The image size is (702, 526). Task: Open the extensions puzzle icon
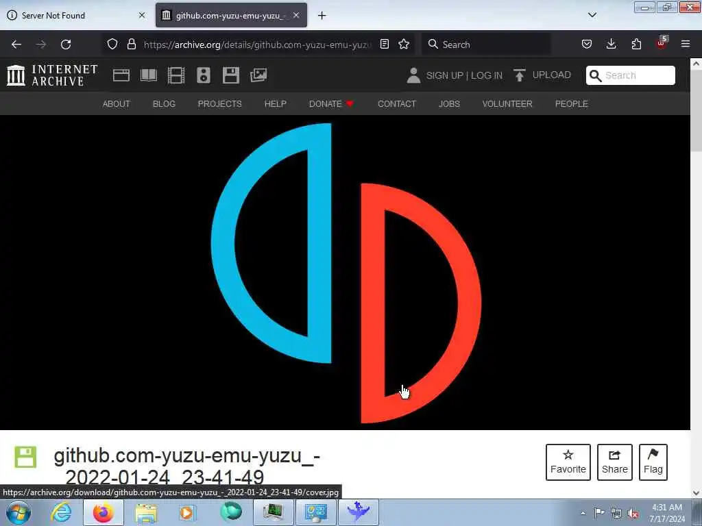coord(636,45)
